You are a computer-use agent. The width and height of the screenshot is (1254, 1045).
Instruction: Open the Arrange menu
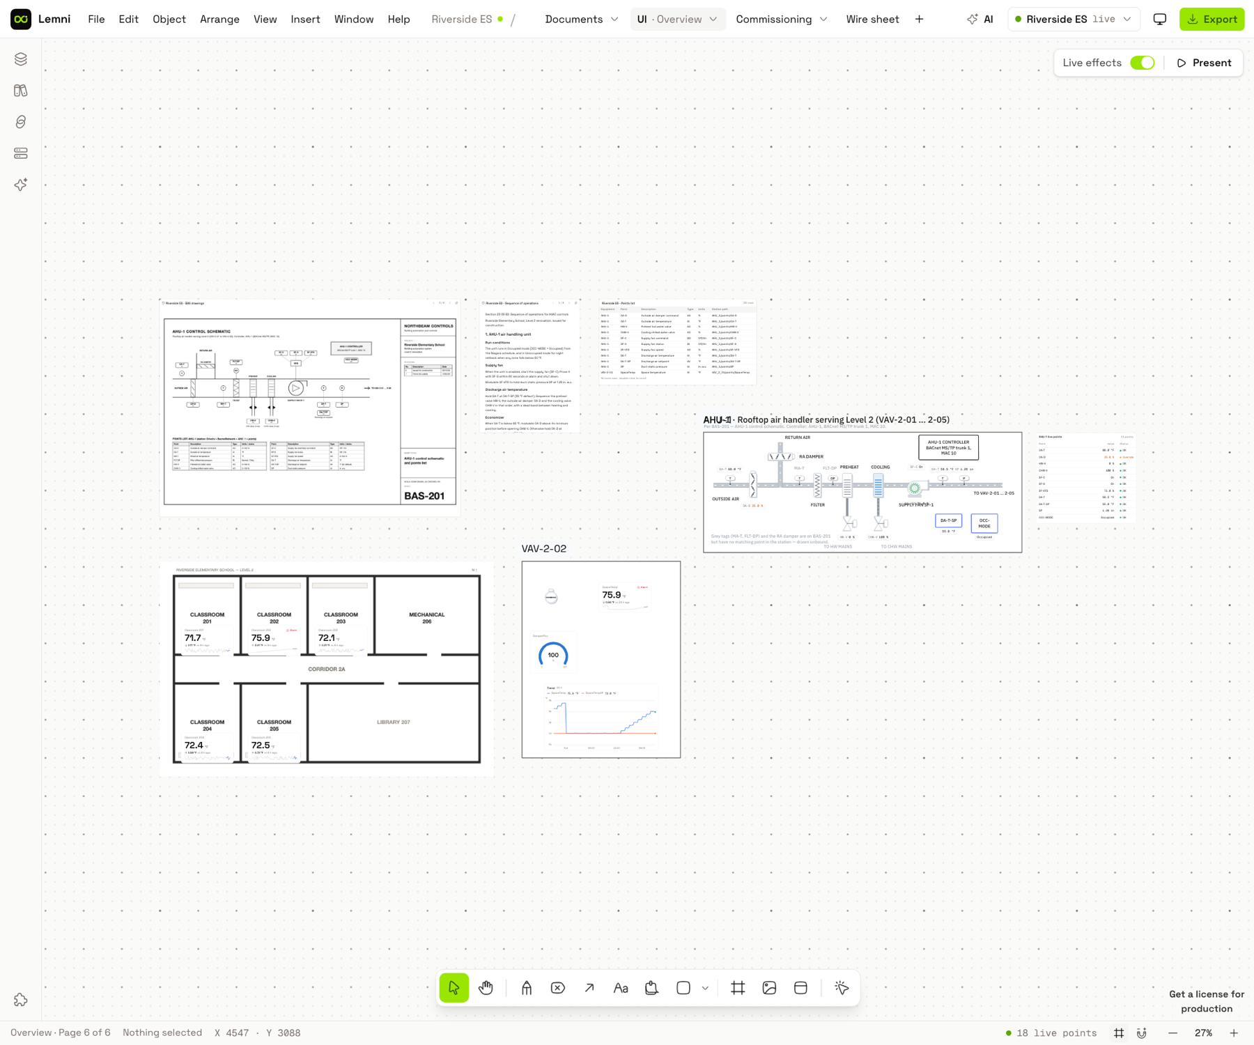(220, 20)
